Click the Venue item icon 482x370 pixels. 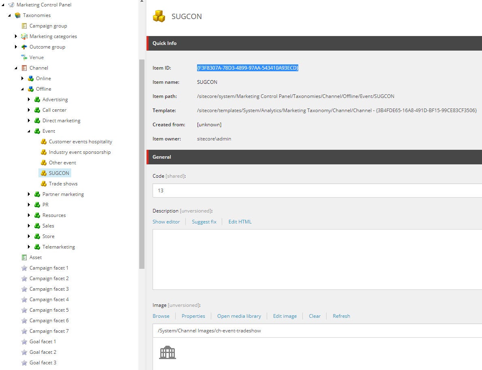coord(24,57)
